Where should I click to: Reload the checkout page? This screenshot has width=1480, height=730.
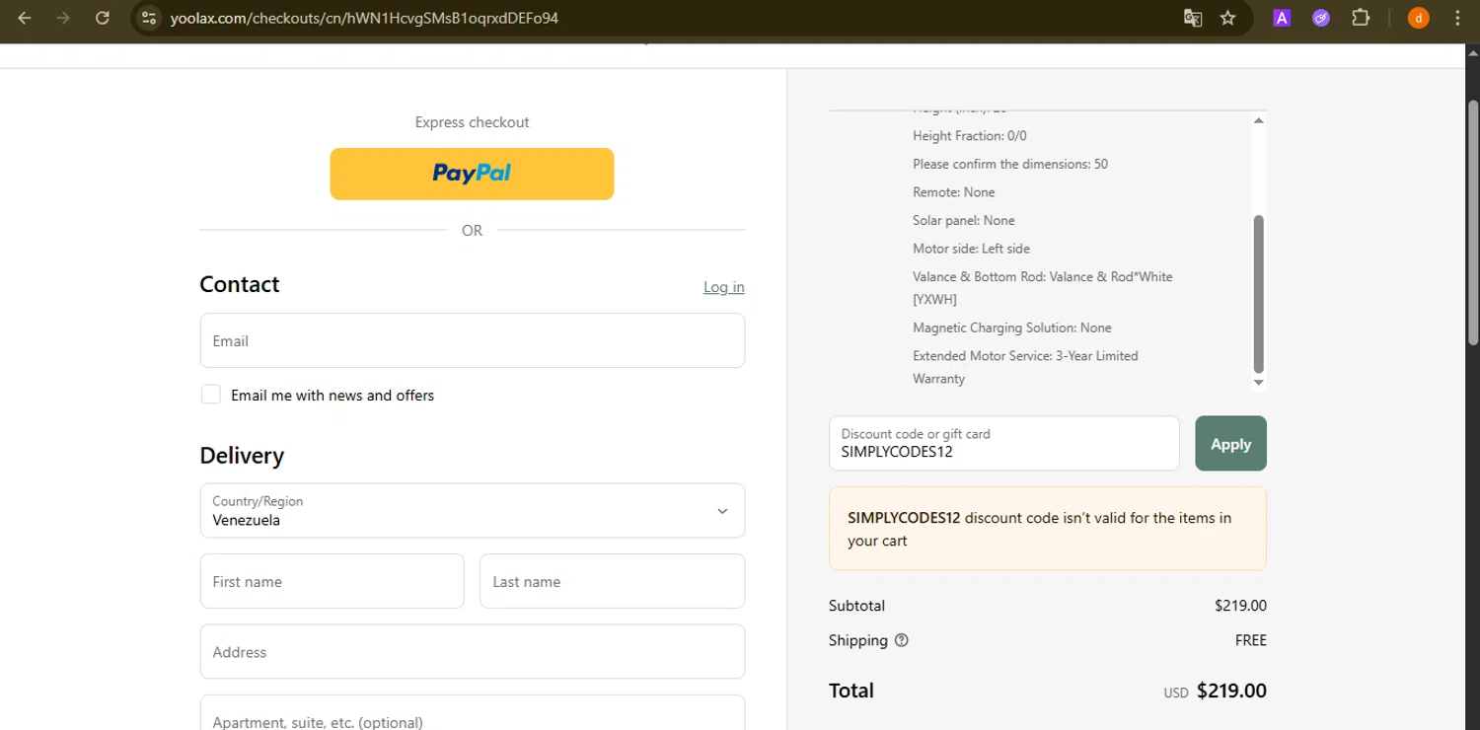click(x=103, y=18)
